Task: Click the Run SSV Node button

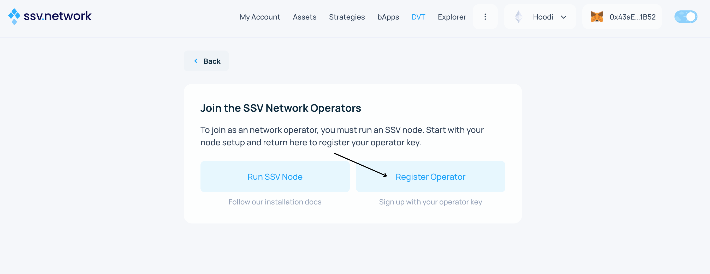Action: click(x=275, y=177)
